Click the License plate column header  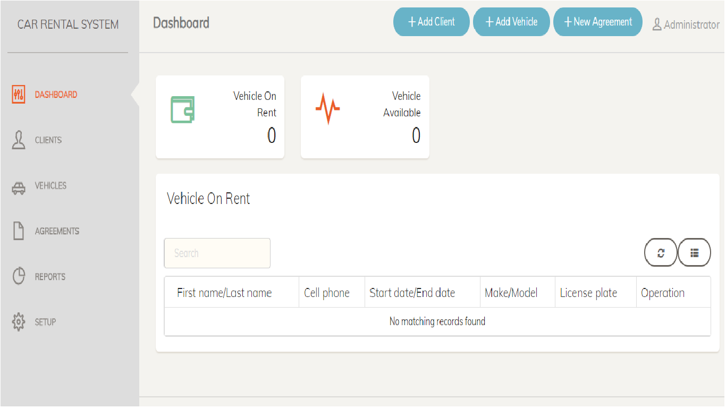[x=588, y=293]
